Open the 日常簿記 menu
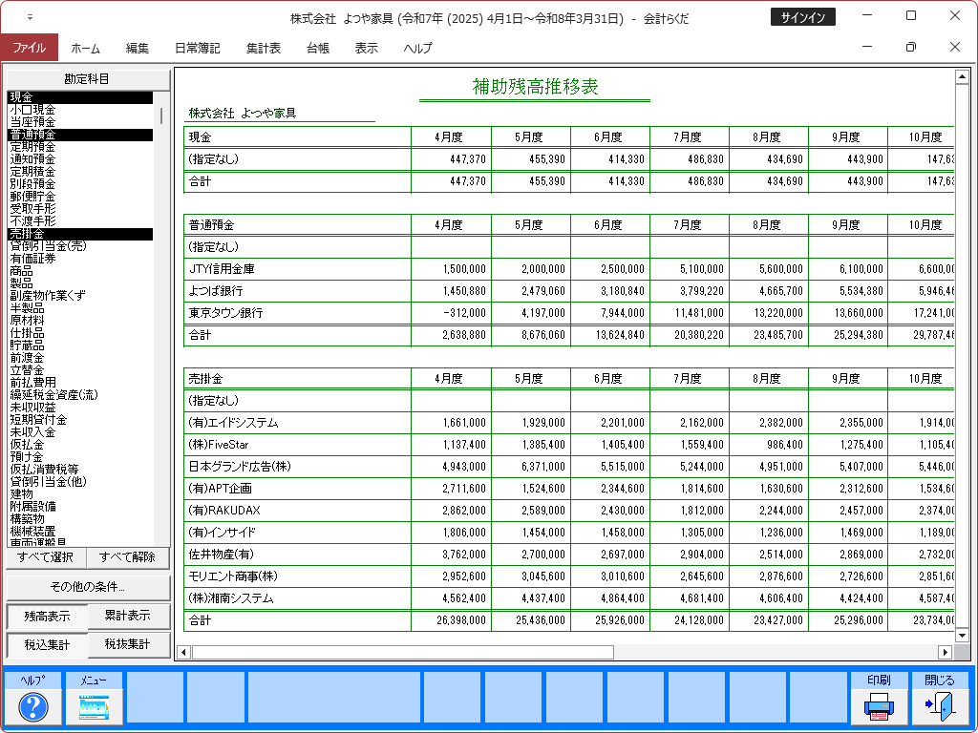The image size is (978, 733). point(197,48)
